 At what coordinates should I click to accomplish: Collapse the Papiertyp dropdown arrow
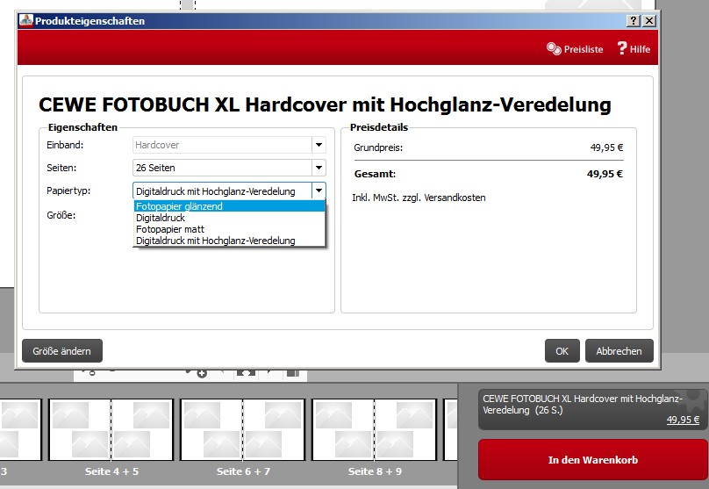[x=319, y=191]
